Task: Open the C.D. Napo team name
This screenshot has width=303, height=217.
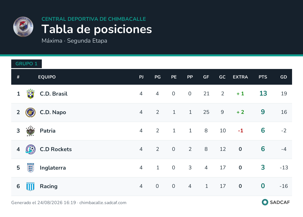Action: pyautogui.click(x=53, y=112)
